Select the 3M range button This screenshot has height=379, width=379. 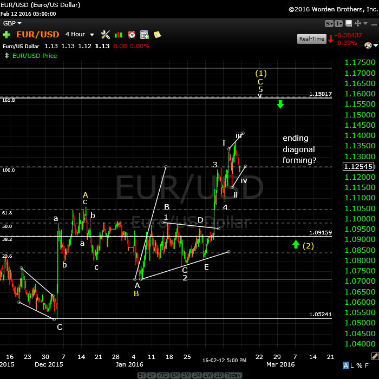pos(186,375)
